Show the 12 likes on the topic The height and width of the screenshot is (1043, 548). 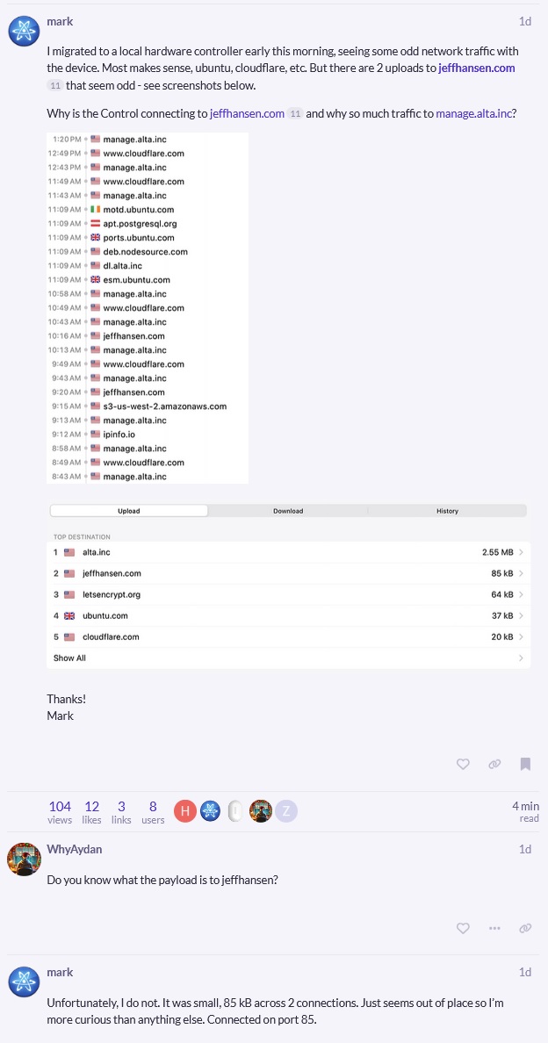tap(92, 811)
